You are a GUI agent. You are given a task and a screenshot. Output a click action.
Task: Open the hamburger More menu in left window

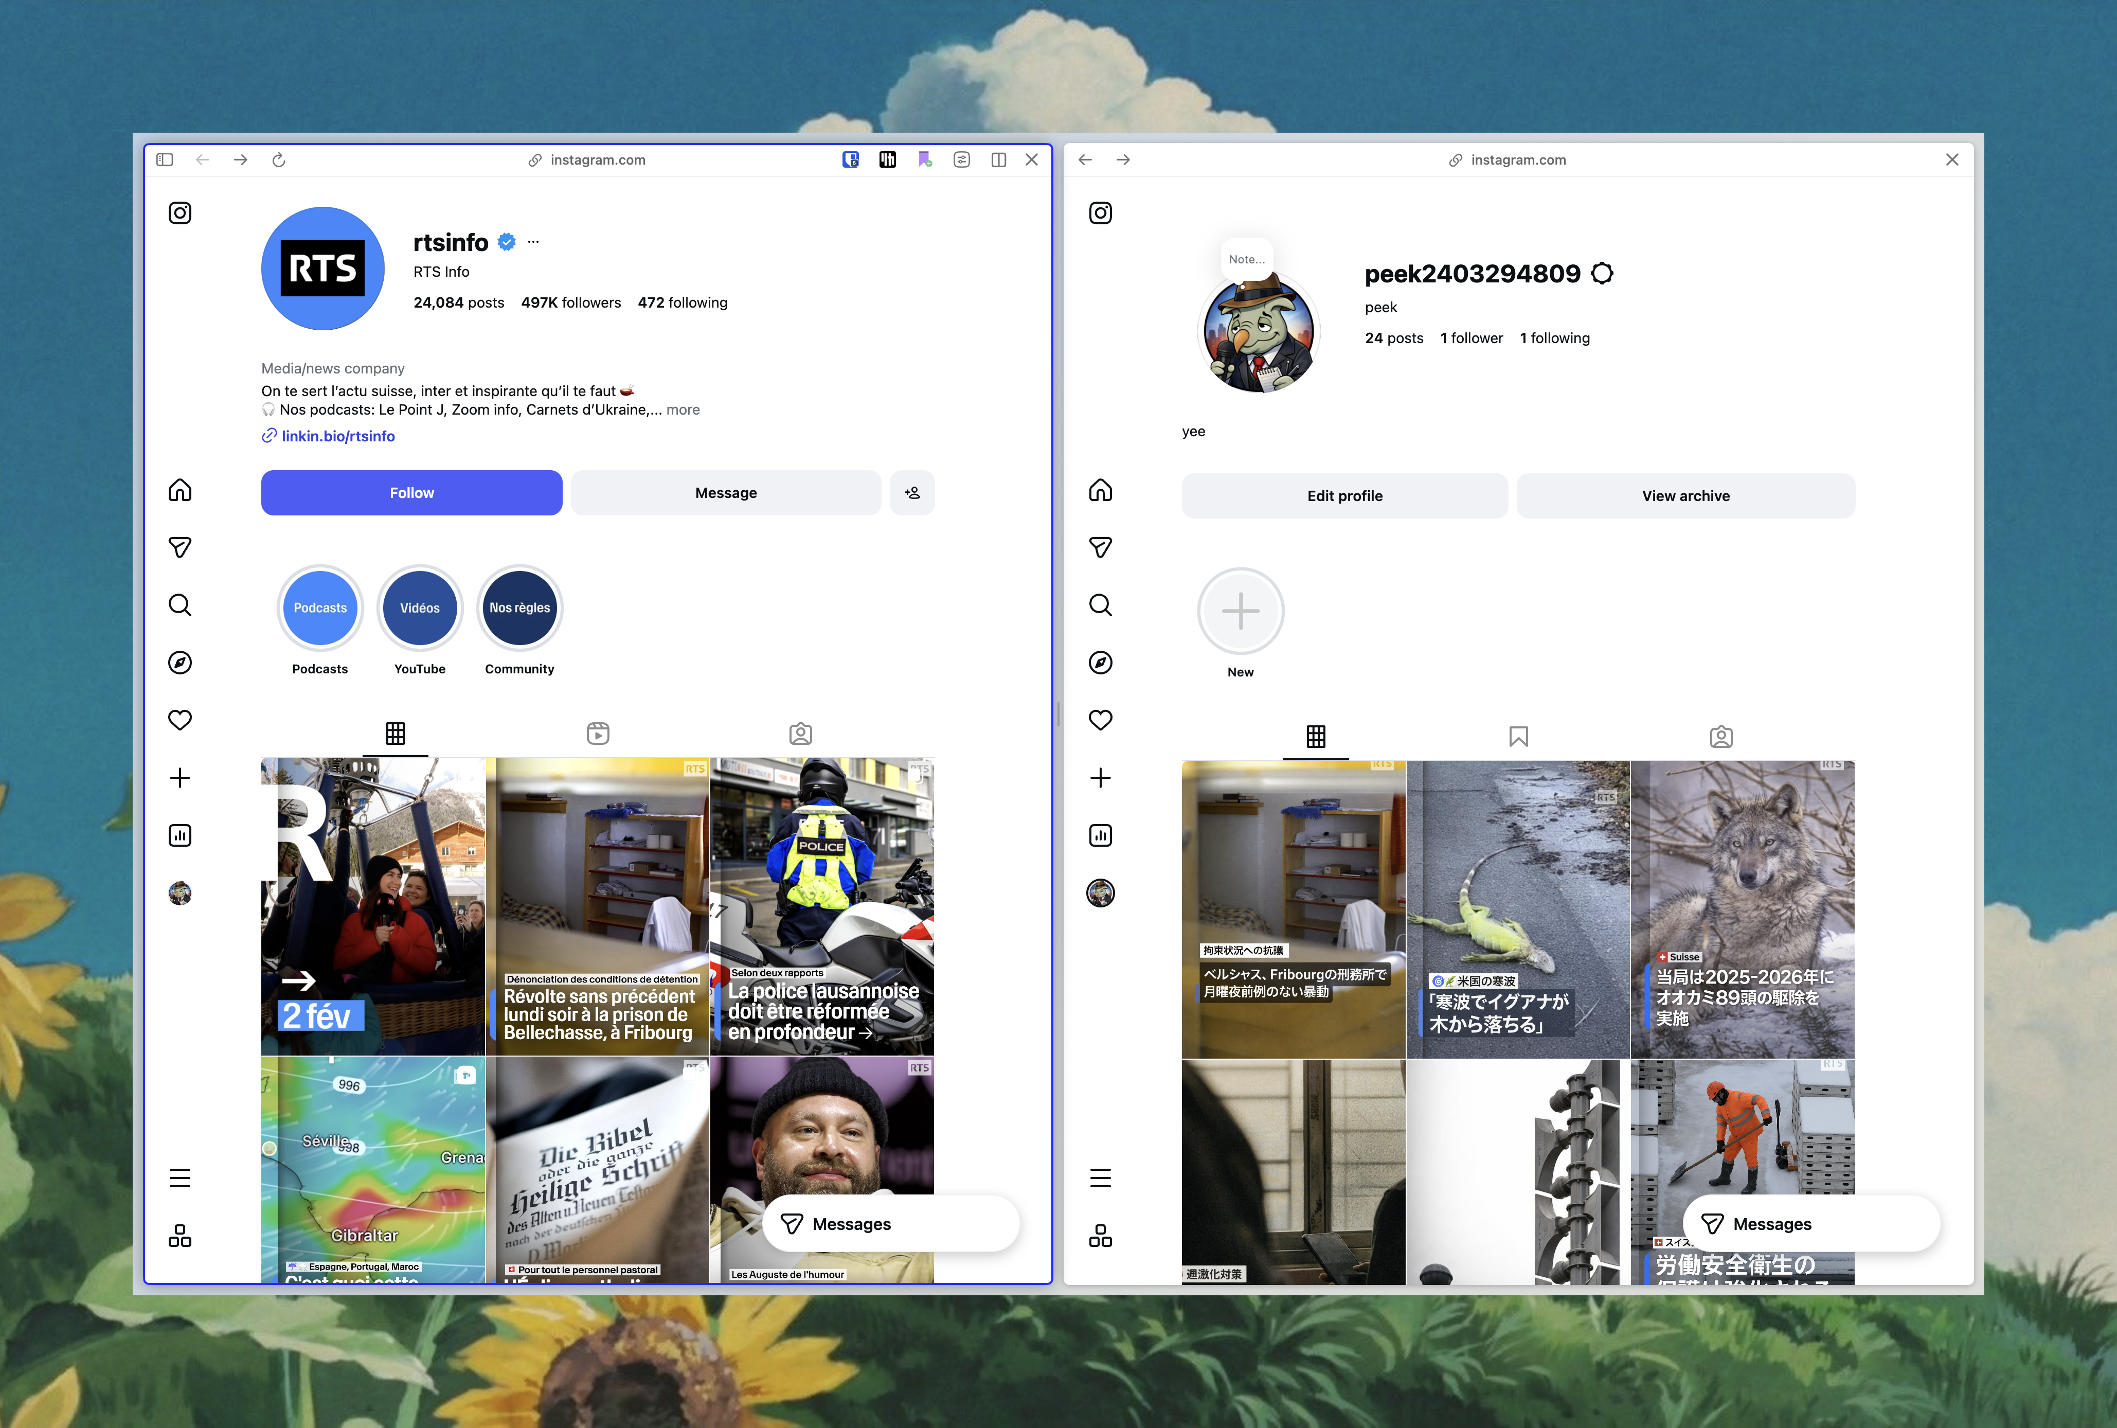[181, 1177]
